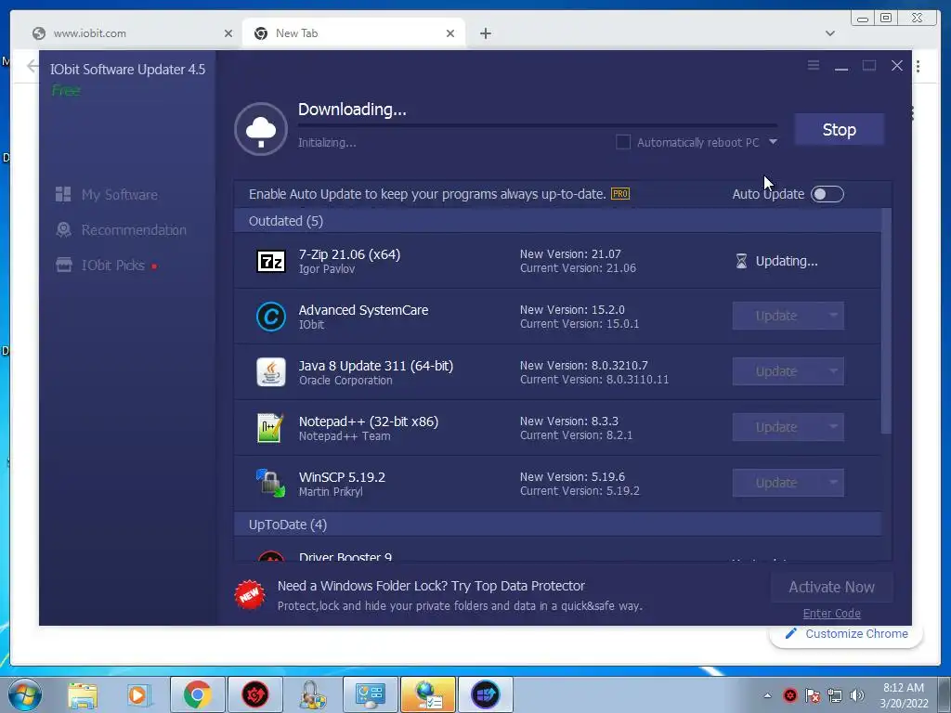
Task: Update Advanced SystemCare
Action: pos(776,316)
